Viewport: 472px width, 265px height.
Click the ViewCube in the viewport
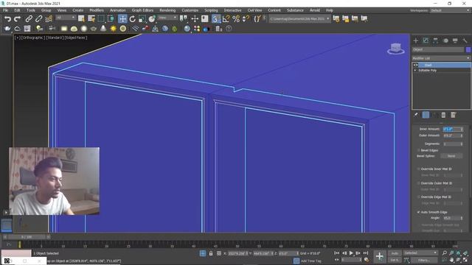click(x=395, y=49)
